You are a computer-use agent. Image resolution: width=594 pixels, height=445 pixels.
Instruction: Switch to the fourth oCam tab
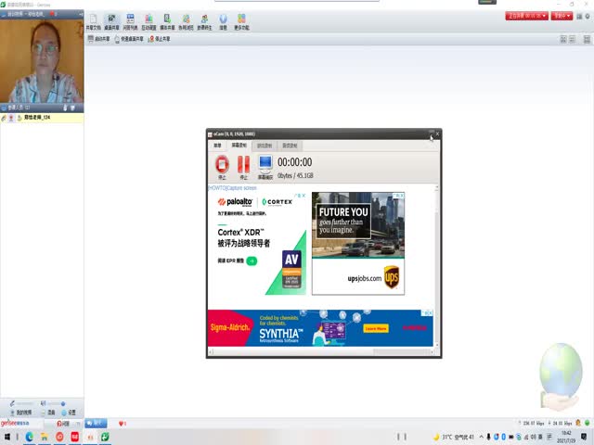pyautogui.click(x=290, y=146)
